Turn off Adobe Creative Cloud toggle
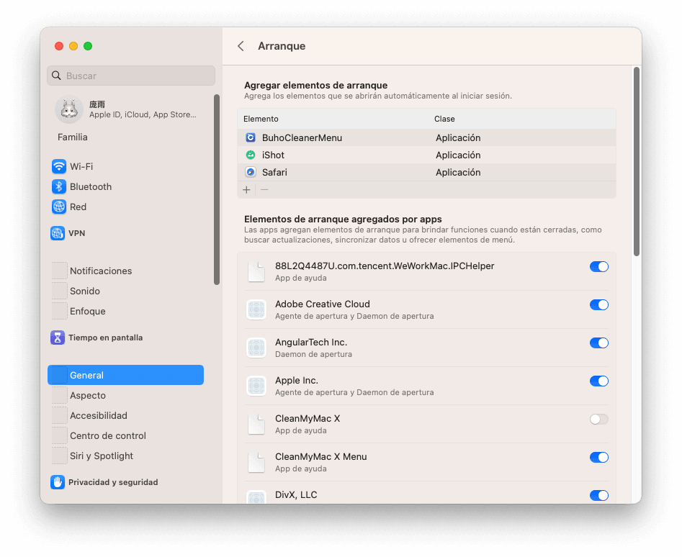 tap(599, 305)
